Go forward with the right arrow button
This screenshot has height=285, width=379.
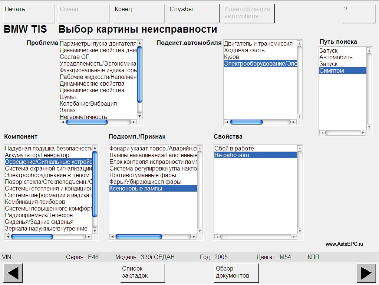click(366, 273)
